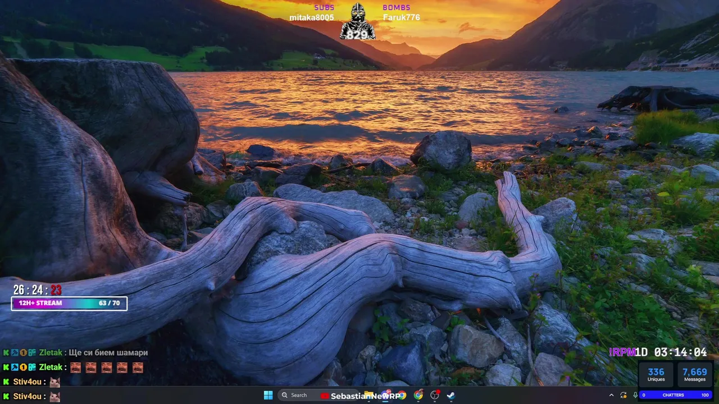
Task: Click the sync tray icon
Action: point(623,395)
